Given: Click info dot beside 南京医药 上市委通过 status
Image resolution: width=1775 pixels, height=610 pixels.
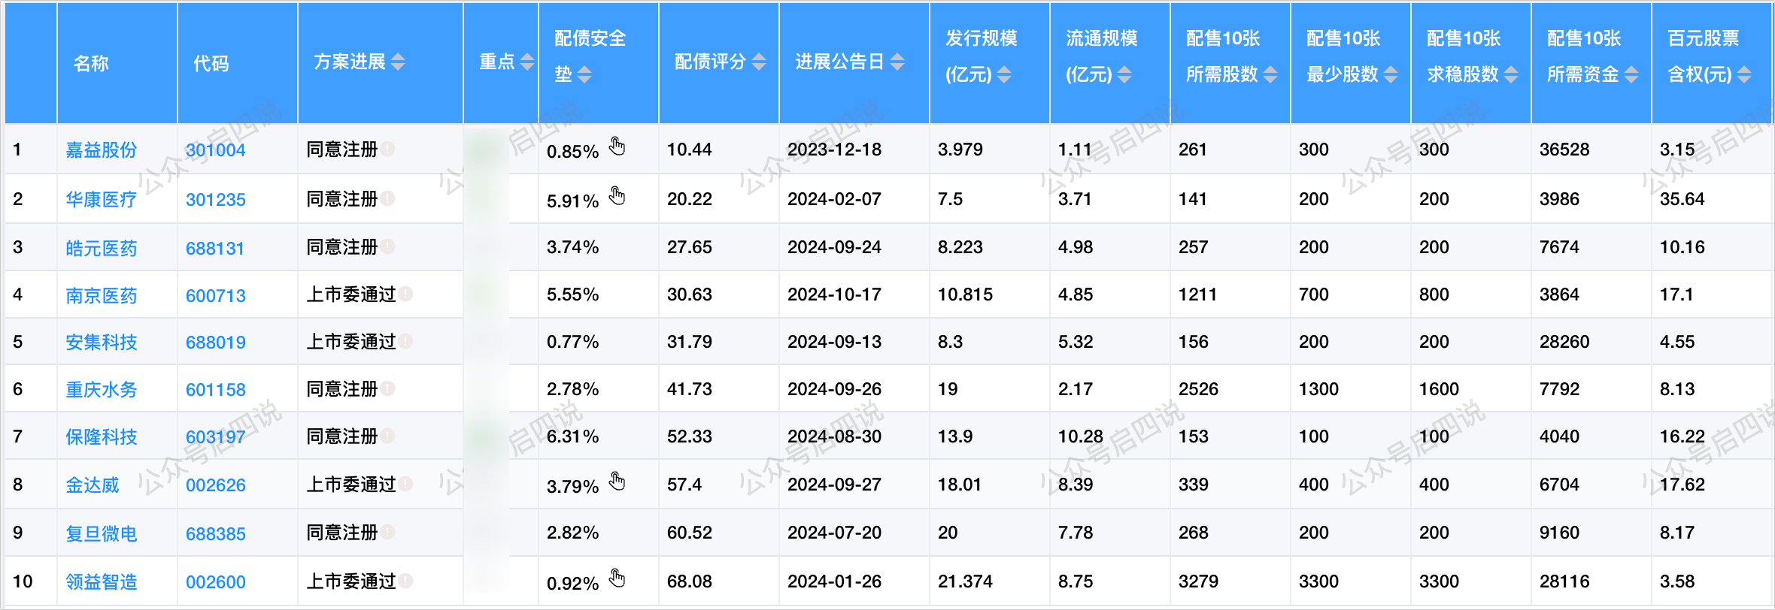Looking at the screenshot, I should pyautogui.click(x=405, y=294).
